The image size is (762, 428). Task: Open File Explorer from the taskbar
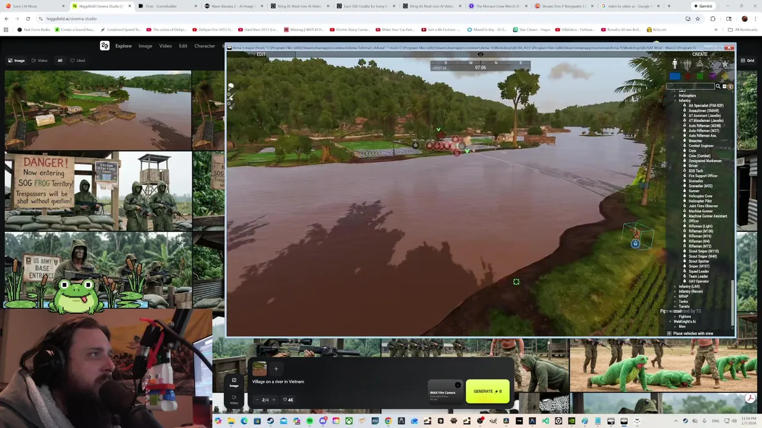pyautogui.click(x=231, y=421)
